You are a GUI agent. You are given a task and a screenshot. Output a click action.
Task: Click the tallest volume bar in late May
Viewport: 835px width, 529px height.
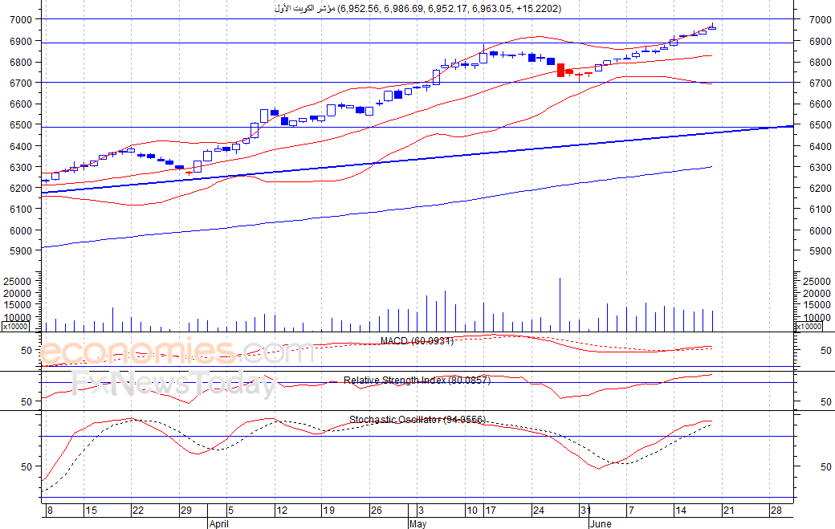560,304
